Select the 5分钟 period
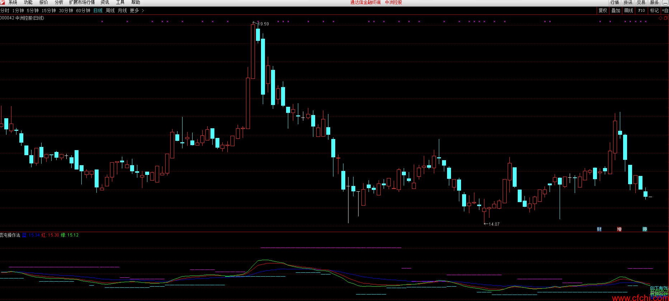The image size is (669, 301). [x=33, y=10]
